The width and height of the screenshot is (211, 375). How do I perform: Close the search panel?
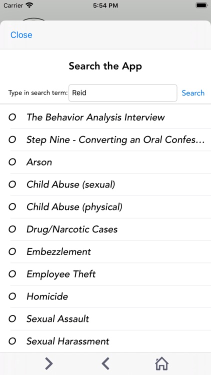pyautogui.click(x=21, y=35)
